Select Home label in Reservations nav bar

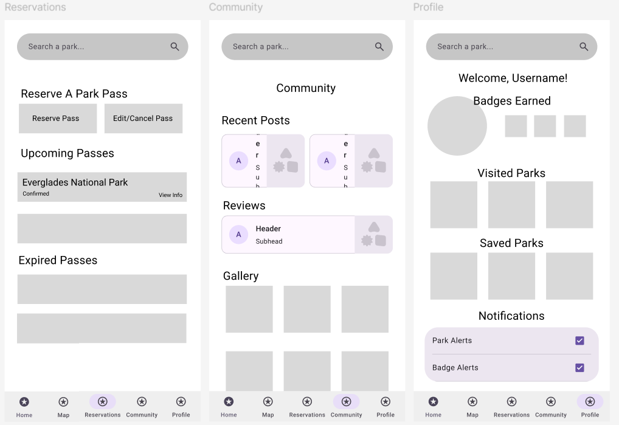pos(24,415)
